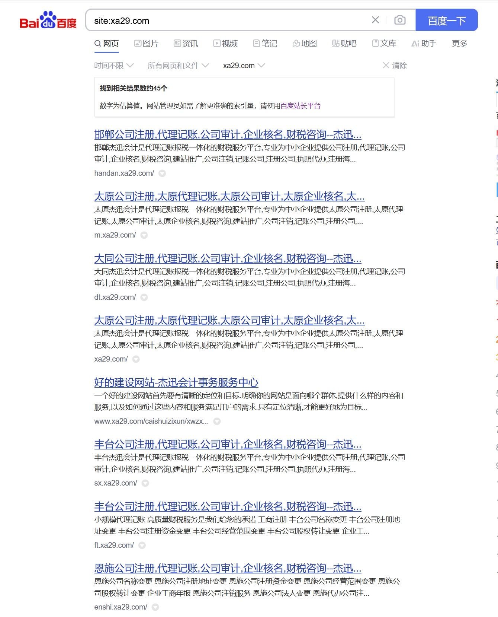
Task: Open the 文库 tab
Action: [x=384, y=44]
